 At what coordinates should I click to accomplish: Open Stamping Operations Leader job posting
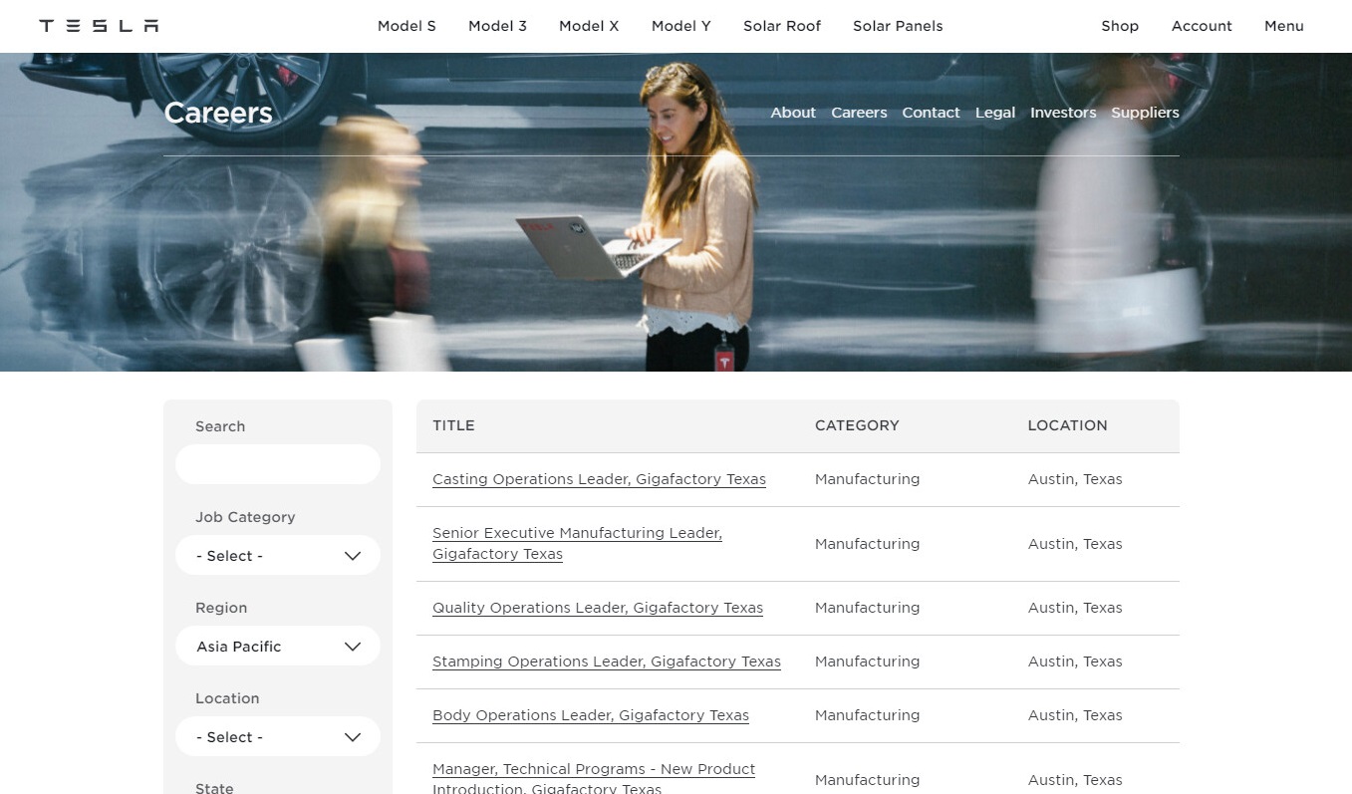coord(606,662)
